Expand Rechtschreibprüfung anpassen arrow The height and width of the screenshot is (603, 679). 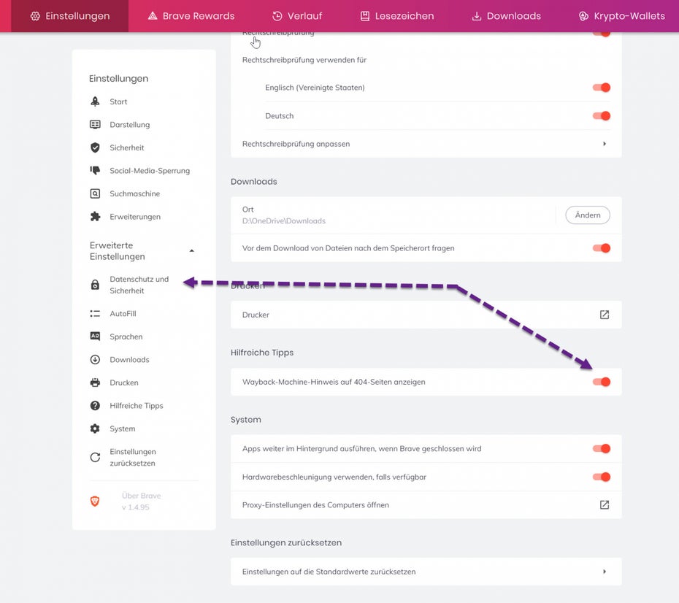point(605,144)
